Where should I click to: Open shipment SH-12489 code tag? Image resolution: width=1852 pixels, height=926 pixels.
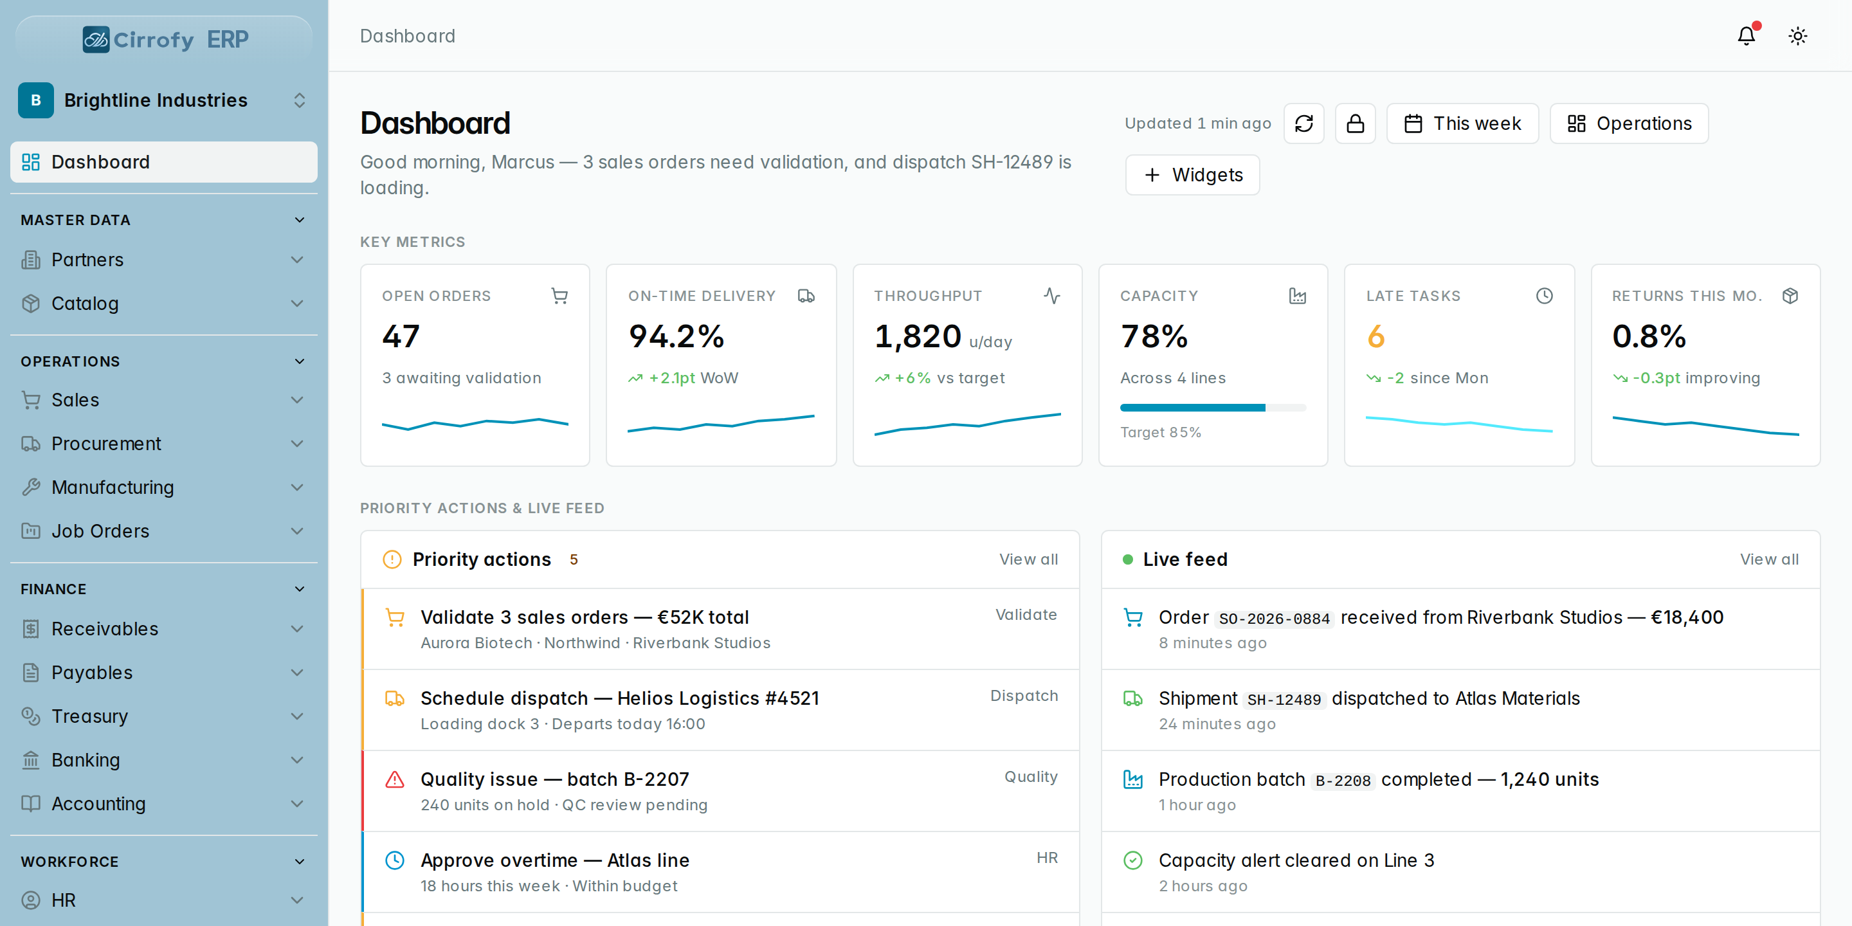[x=1284, y=700]
